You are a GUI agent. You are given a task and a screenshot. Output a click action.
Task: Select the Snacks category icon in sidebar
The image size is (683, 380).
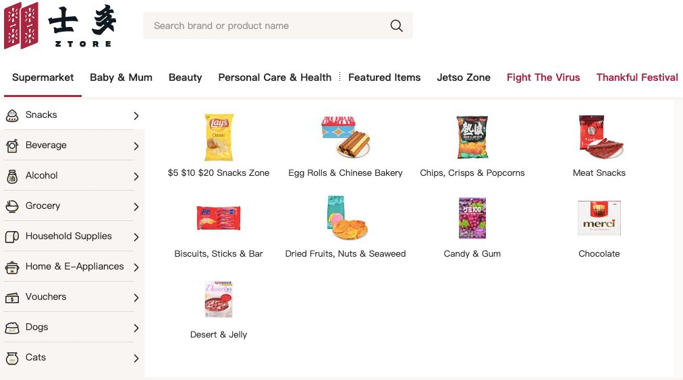coord(11,115)
